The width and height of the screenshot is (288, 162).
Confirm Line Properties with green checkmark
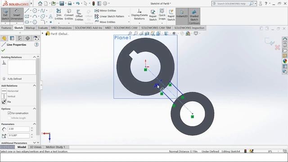point(3,50)
